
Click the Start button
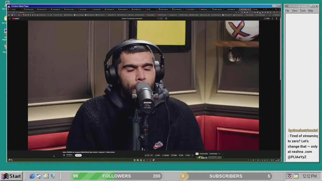tap(11, 176)
